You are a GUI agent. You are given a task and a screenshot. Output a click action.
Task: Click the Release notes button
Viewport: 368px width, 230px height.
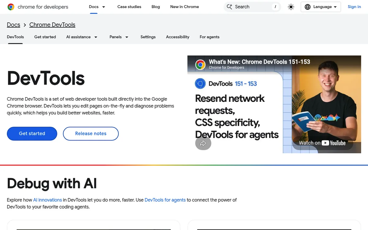91,134
